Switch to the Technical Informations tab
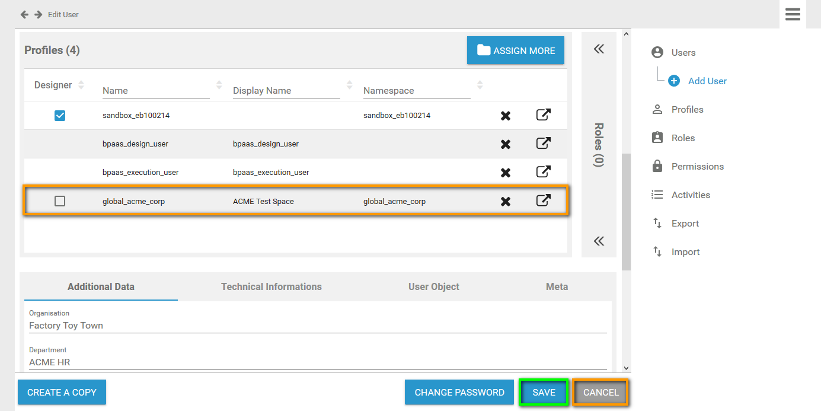 point(271,286)
